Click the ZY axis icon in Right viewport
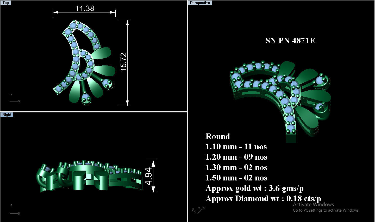Screen dimensions: 375x222 pyautogui.click(x=15, y=209)
